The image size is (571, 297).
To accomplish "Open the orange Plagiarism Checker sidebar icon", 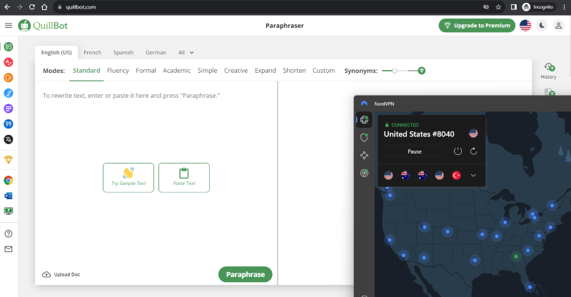I will click(9, 78).
